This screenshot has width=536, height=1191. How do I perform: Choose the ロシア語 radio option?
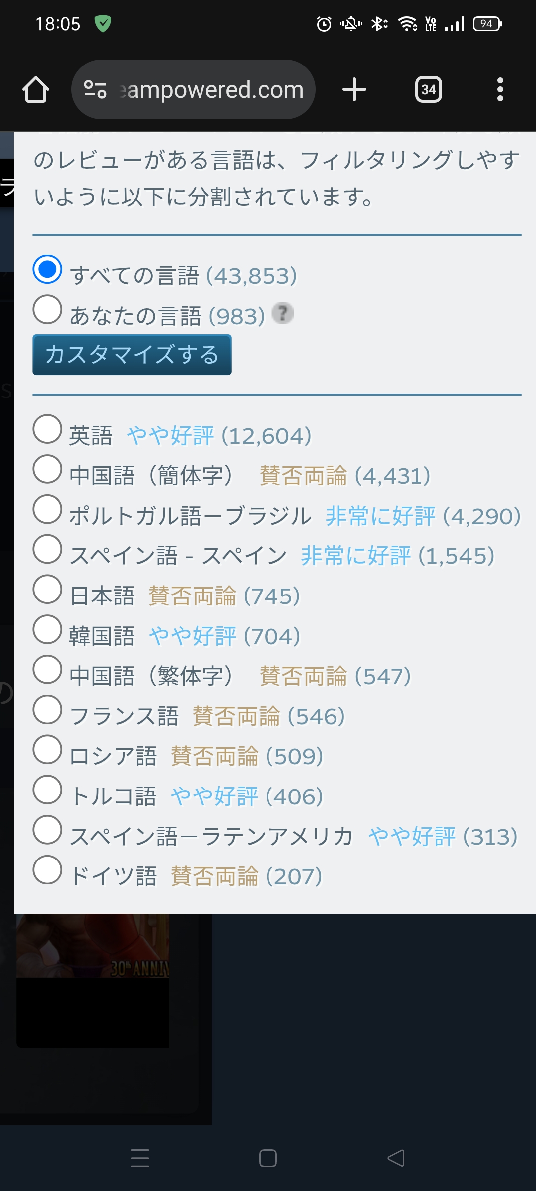pyautogui.click(x=47, y=750)
